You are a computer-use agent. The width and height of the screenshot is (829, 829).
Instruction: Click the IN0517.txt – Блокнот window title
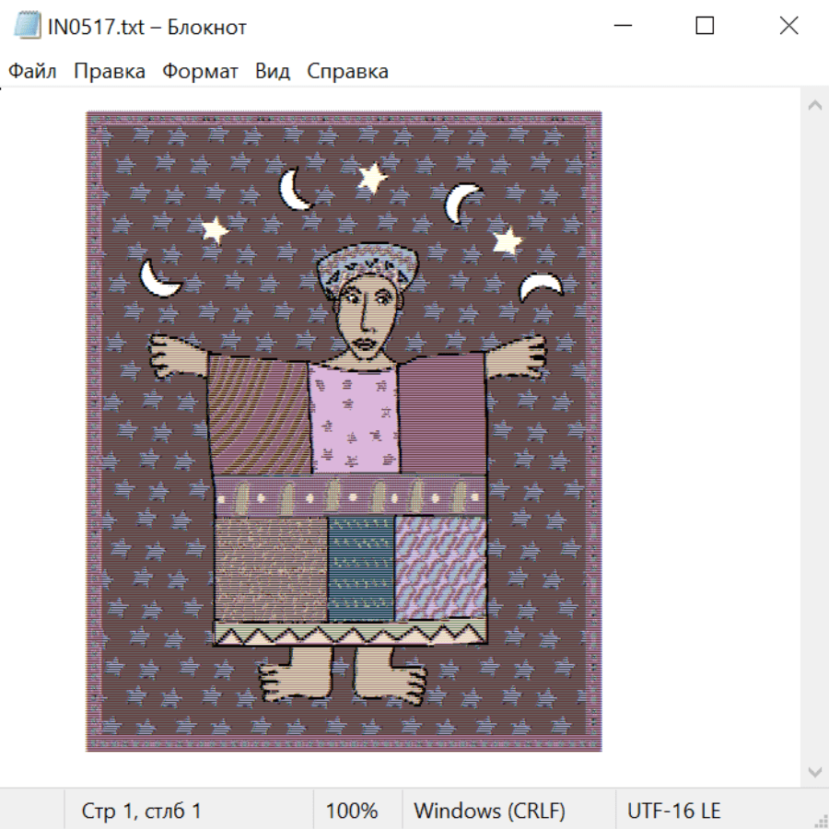point(147,27)
